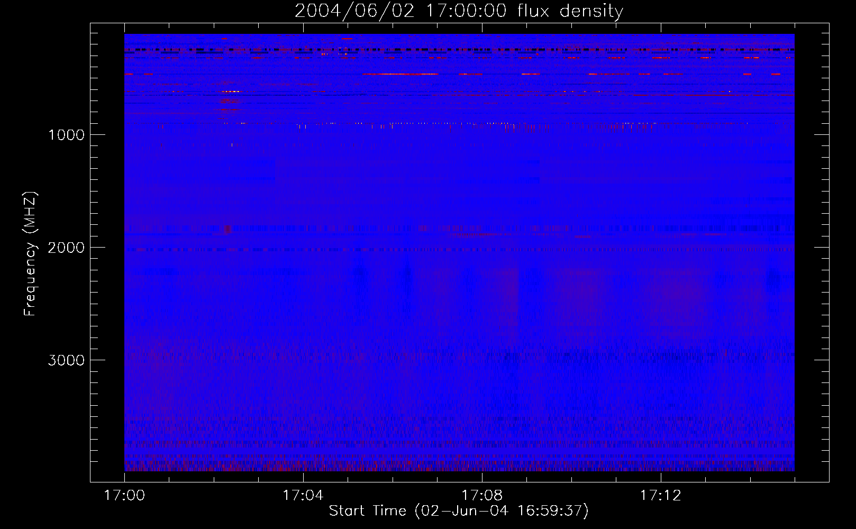The image size is (856, 529).
Task: Select the 17:12 time tick label
Action: pos(661,496)
